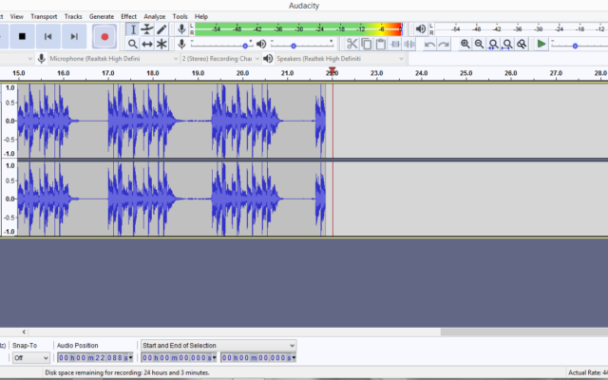Open the View menu

pos(17,17)
